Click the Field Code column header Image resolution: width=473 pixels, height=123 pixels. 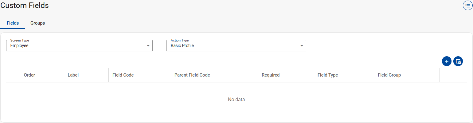(x=123, y=75)
